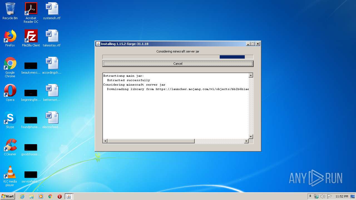Click the Show desktop button
356x200 pixels.
pyautogui.click(x=353, y=196)
